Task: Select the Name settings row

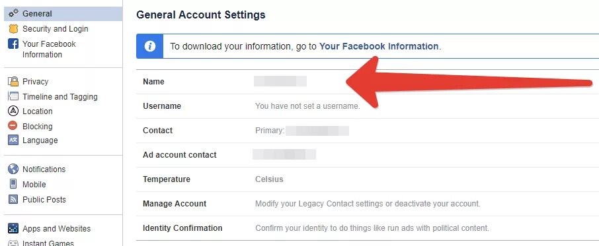Action: (368, 82)
